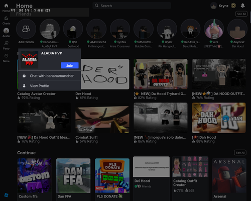
Task: Click the Krynz profile avatar
Action: tap(213, 6)
